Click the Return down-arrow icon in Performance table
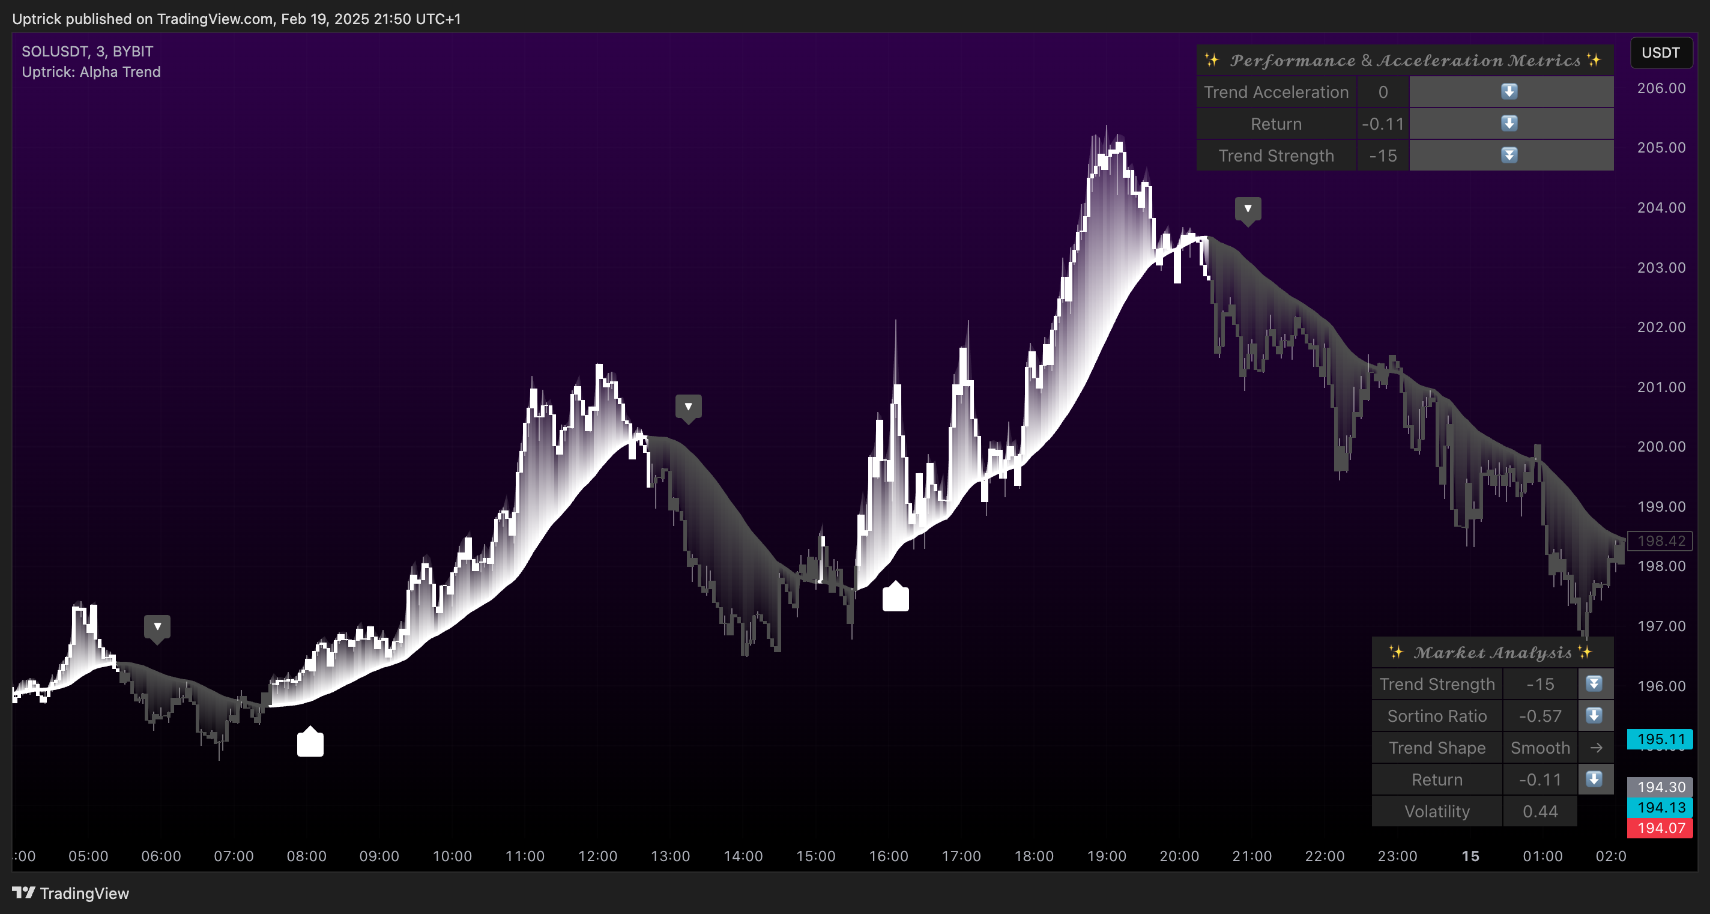This screenshot has width=1710, height=914. 1509,124
